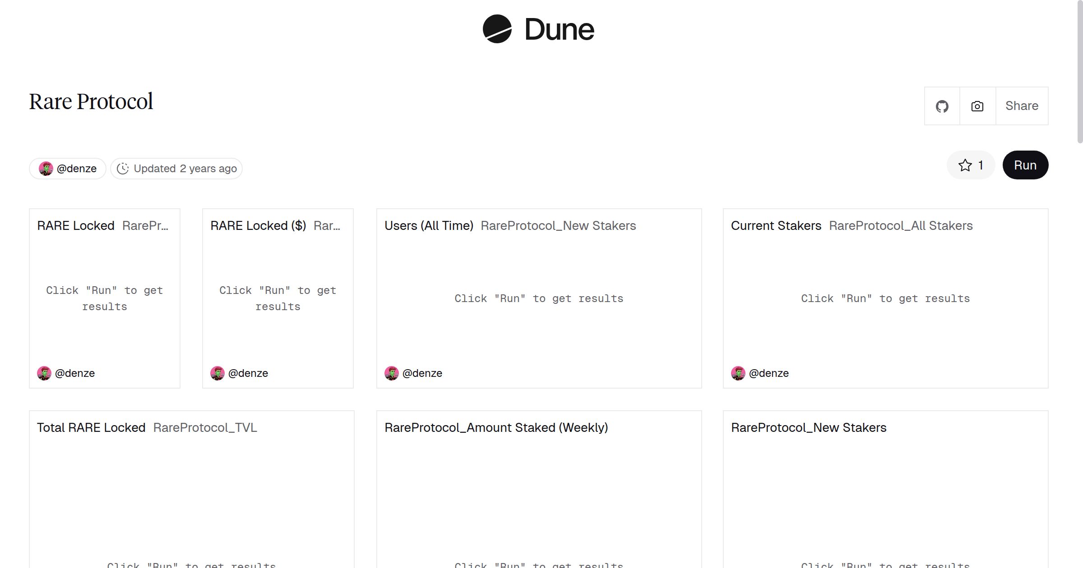
Task: Open RareProtocol_Amount Staked (Weekly) title
Action: click(496, 427)
